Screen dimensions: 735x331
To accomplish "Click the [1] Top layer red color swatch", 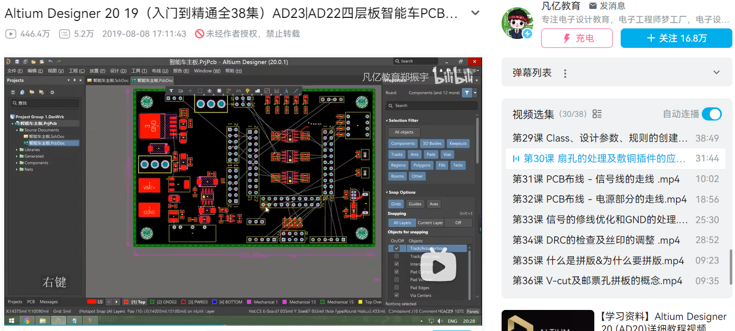I will pos(126,302).
